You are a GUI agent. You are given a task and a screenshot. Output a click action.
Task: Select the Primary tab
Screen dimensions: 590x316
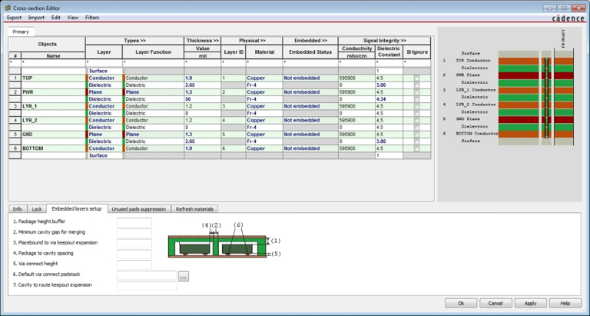click(21, 32)
